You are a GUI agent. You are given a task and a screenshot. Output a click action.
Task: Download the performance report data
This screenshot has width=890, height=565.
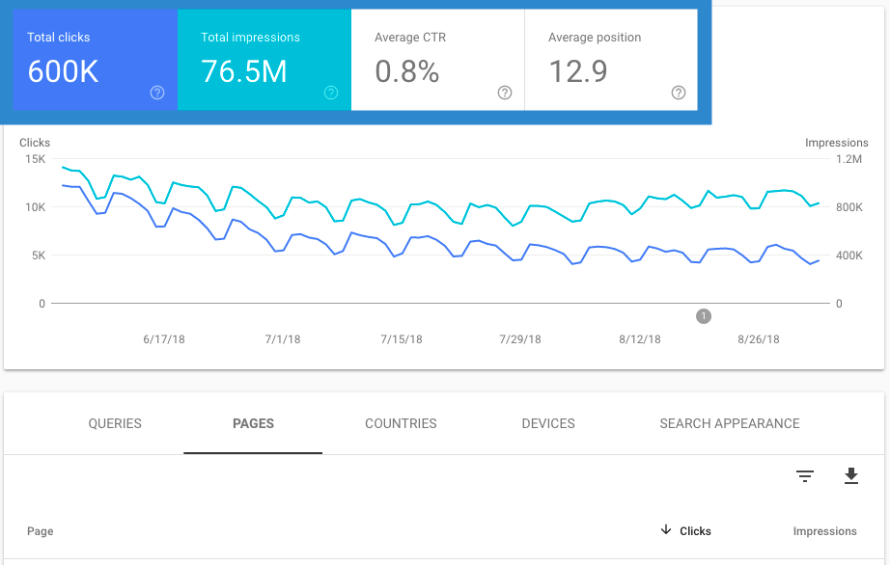click(850, 476)
